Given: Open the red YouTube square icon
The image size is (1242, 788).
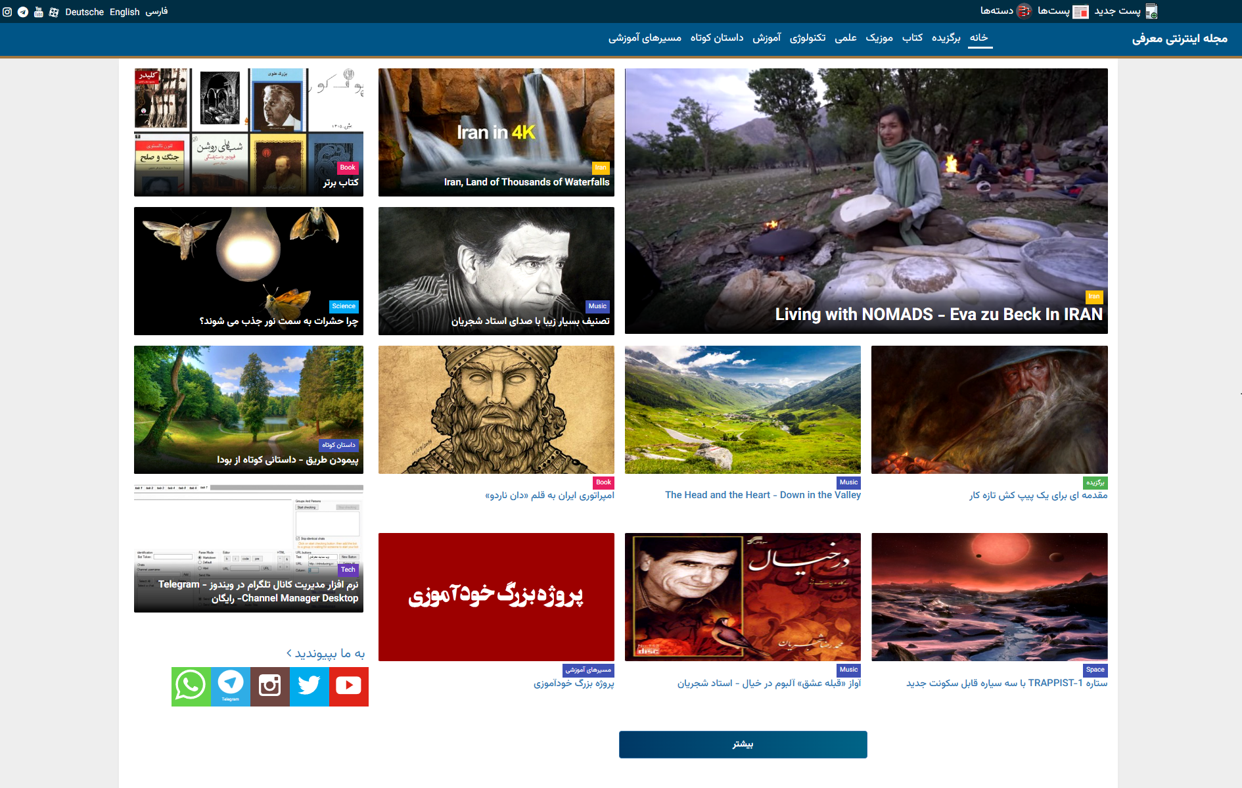Looking at the screenshot, I should (x=349, y=686).
